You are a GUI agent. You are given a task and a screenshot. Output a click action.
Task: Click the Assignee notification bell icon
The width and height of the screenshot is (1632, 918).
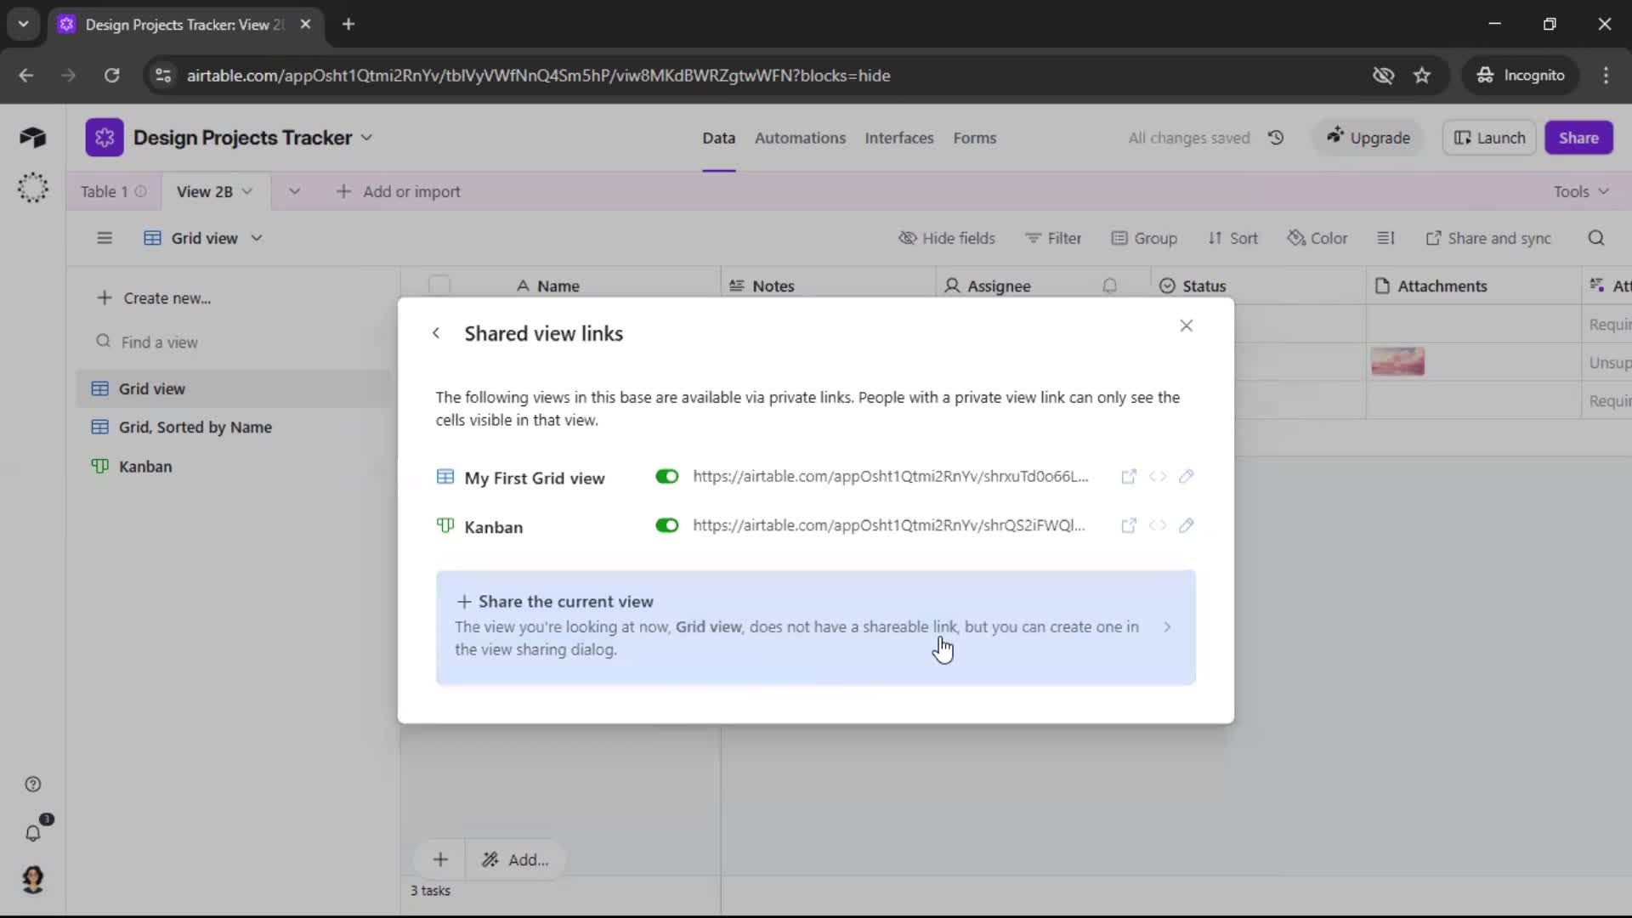click(x=1109, y=286)
